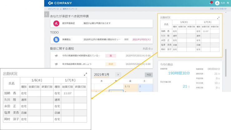Click megaphone icon of 年次有給休暇 notice
The width and height of the screenshot is (231, 130).
click(x=56, y=64)
